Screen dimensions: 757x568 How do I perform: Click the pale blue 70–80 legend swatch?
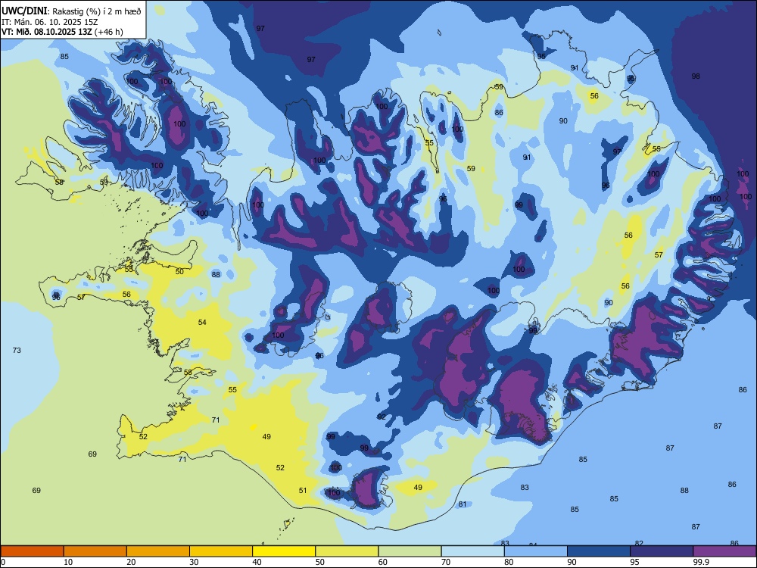(472, 551)
